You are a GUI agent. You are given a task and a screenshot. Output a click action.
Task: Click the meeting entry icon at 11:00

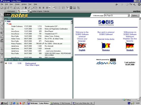[x=6, y=63]
